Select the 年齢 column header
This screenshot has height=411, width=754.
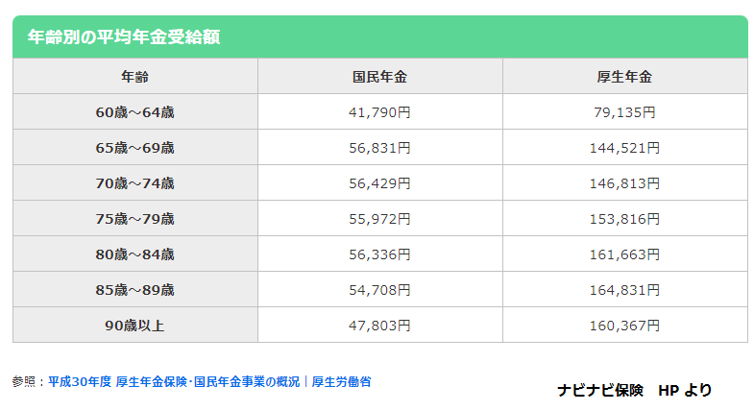click(x=135, y=77)
